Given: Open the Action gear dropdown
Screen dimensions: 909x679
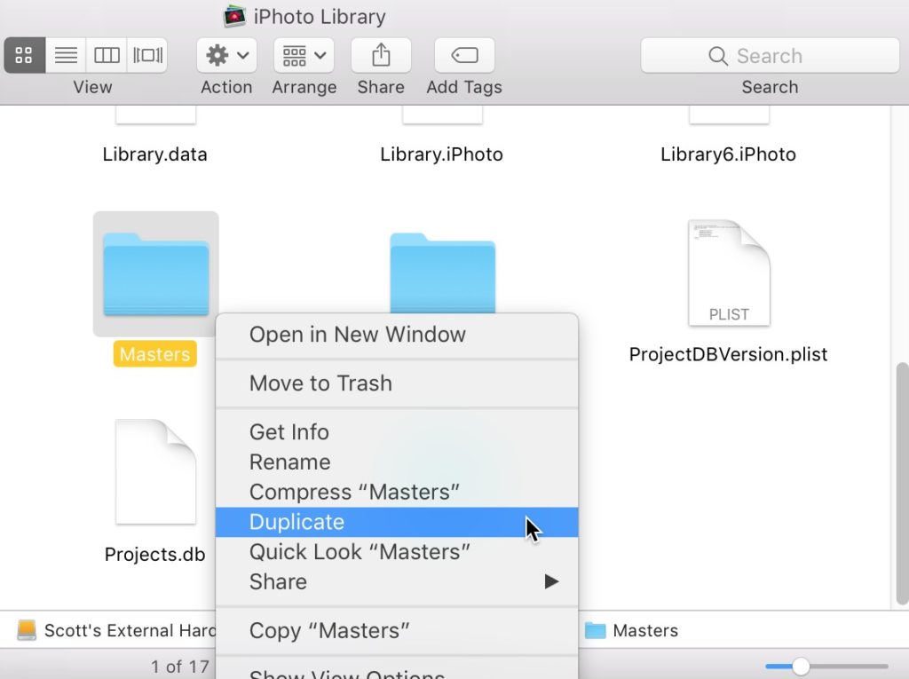Looking at the screenshot, I should coord(225,55).
